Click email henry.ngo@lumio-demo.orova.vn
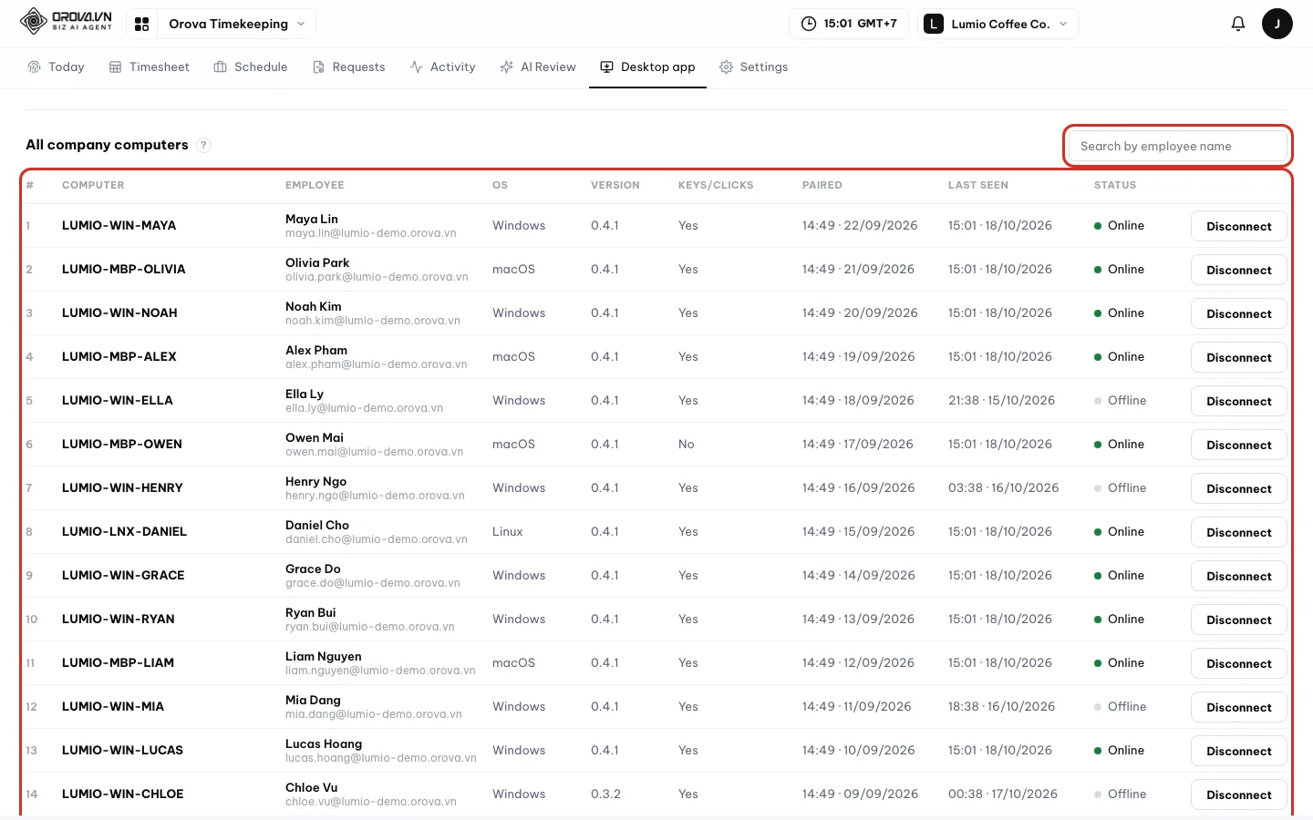The width and height of the screenshot is (1313, 820). click(x=375, y=496)
